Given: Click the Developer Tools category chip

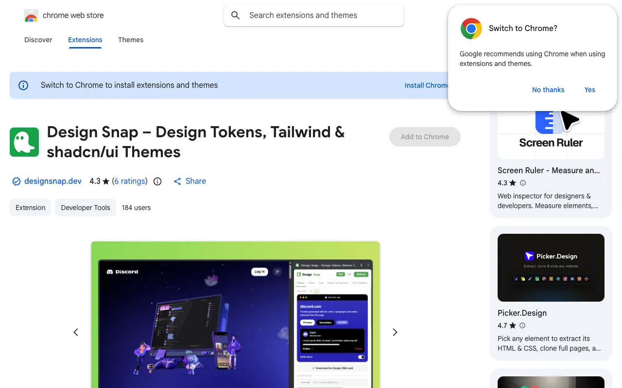Looking at the screenshot, I should click(86, 208).
